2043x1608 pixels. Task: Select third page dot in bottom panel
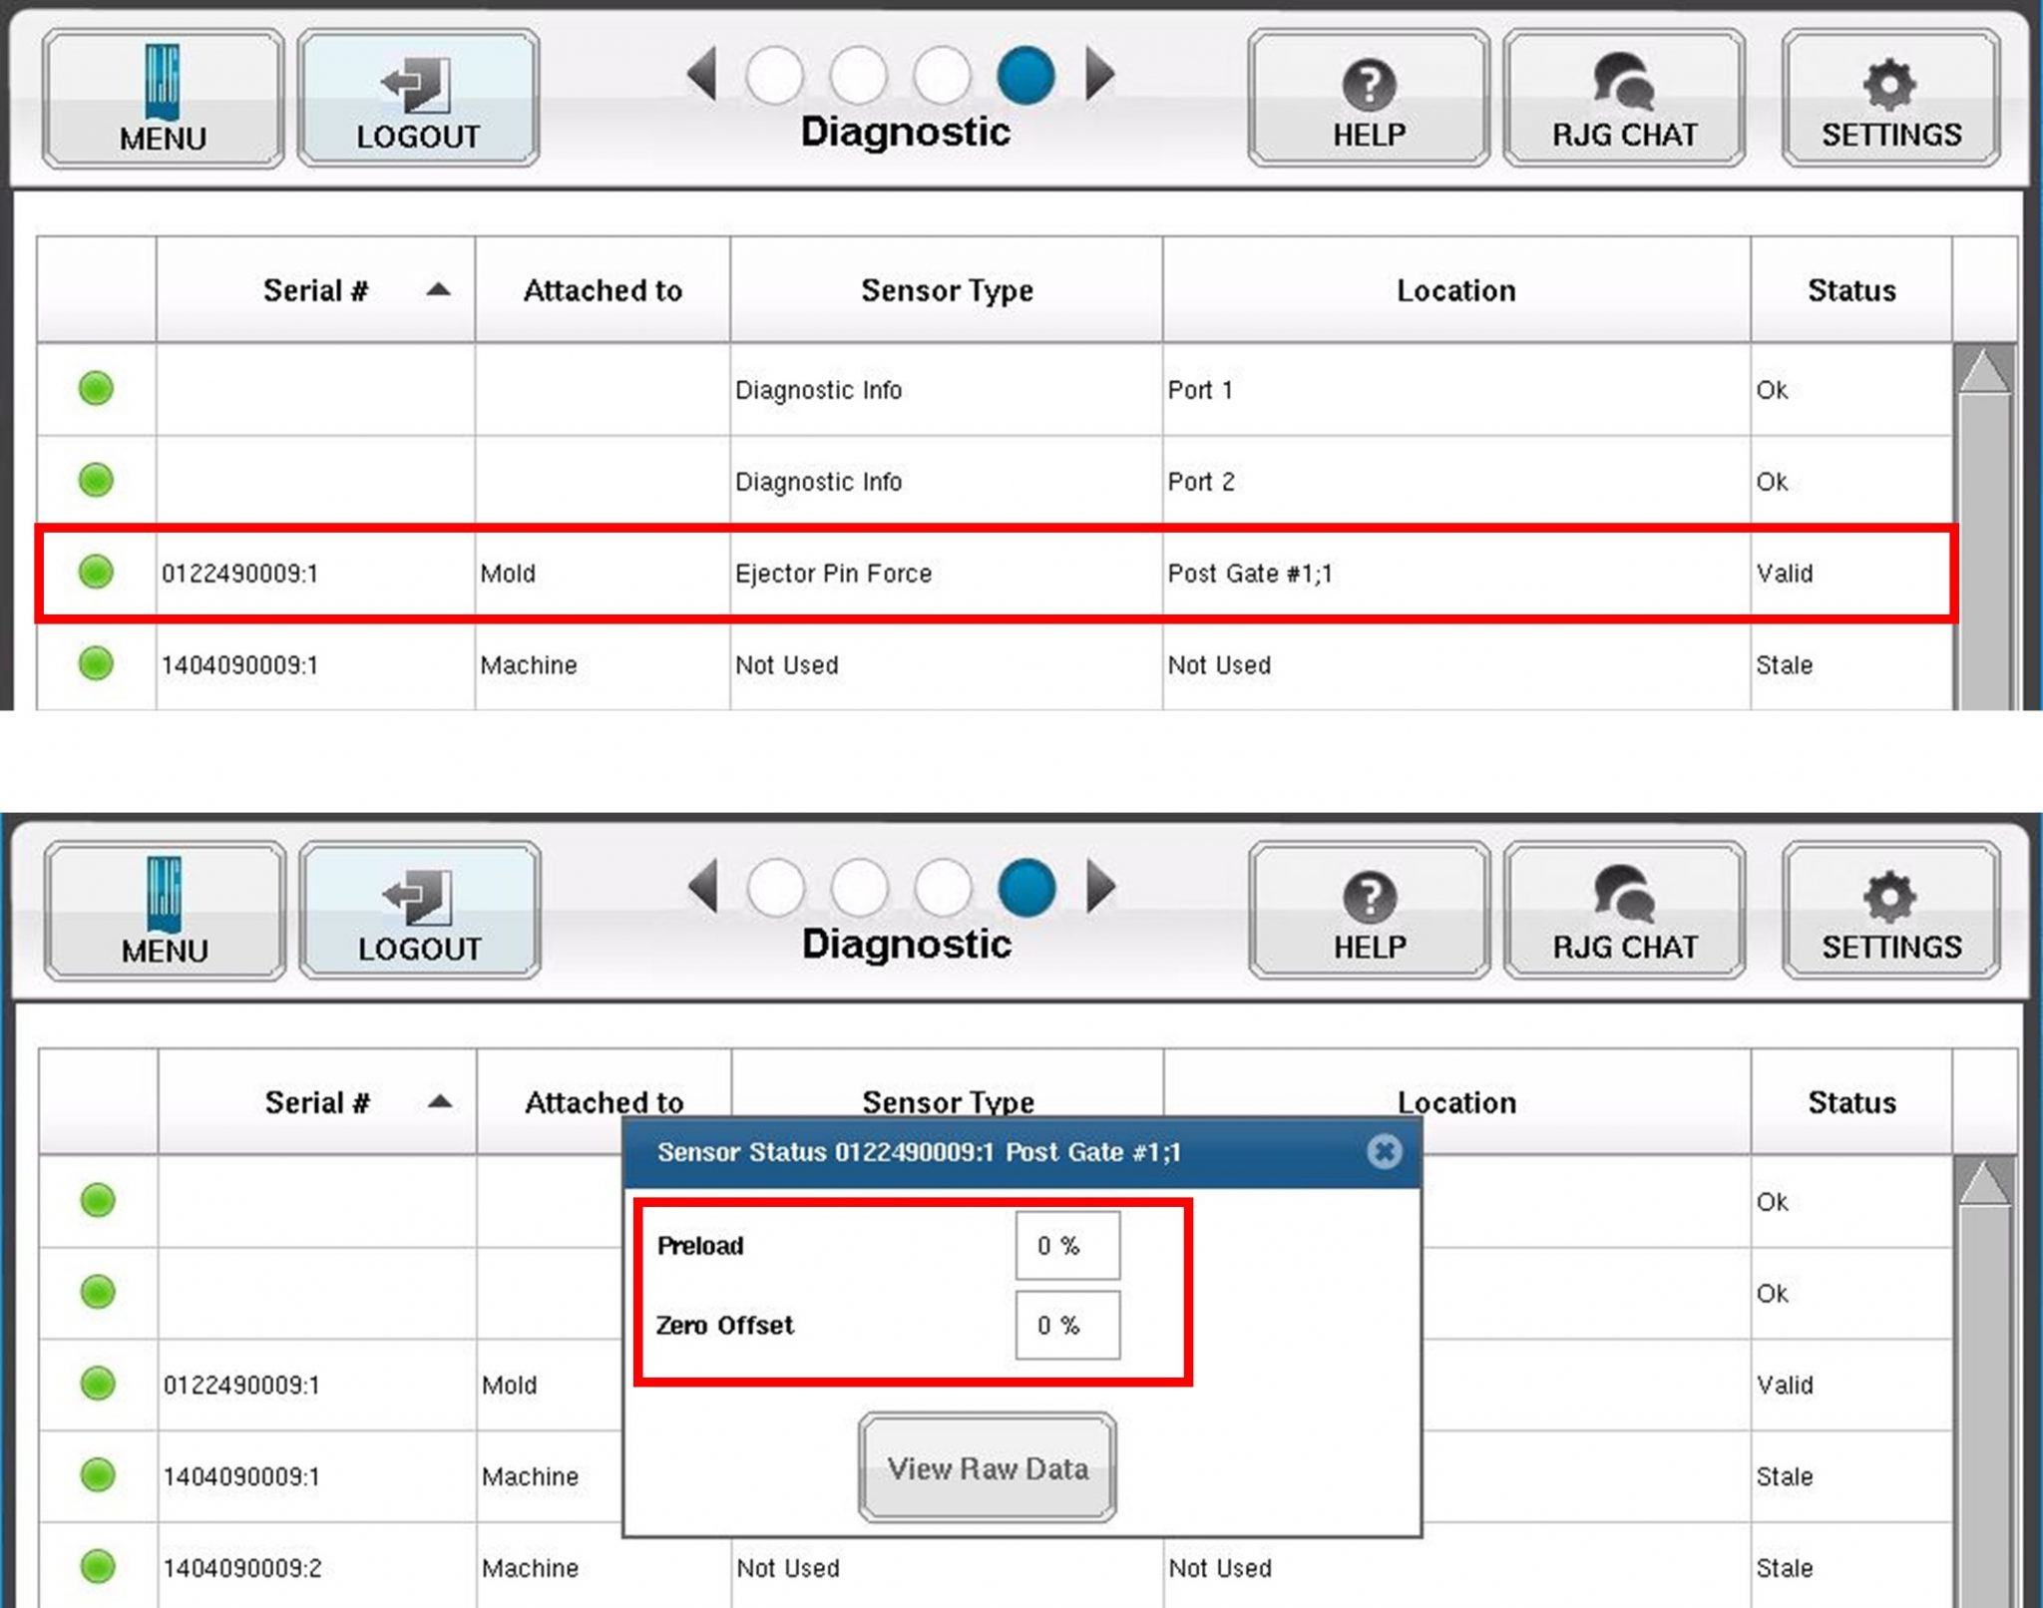click(x=943, y=888)
